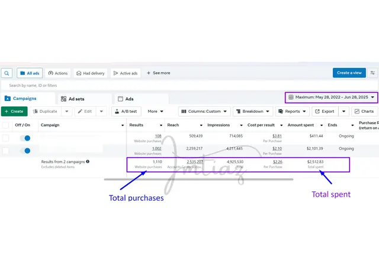Expand the Export options arrow
Image resolution: width=379 pixels, height=267 pixels.
click(343, 112)
